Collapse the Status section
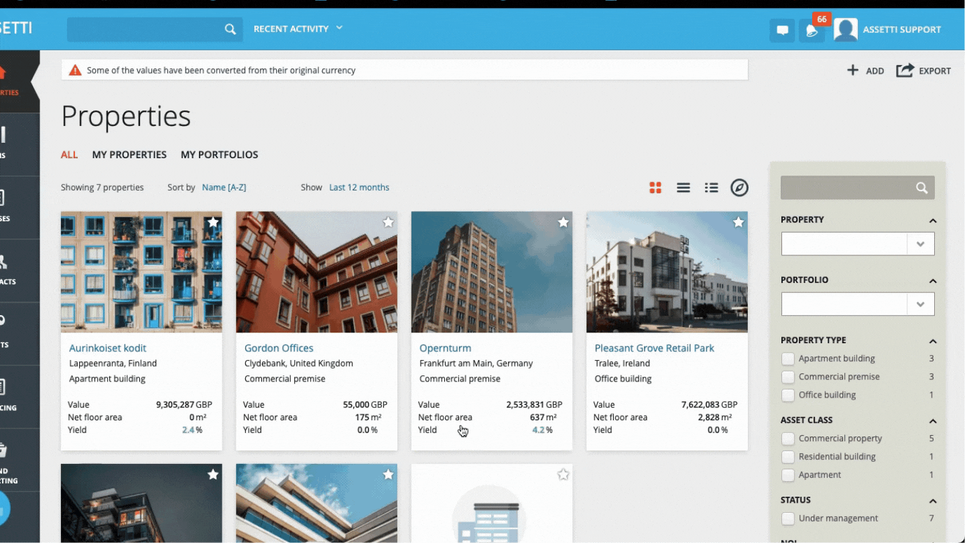 click(x=932, y=501)
